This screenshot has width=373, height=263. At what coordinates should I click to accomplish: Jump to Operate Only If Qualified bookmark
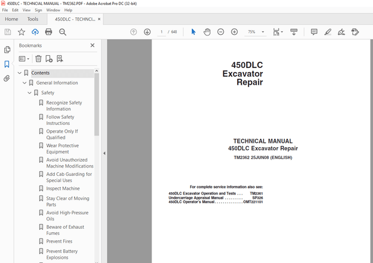62,135
